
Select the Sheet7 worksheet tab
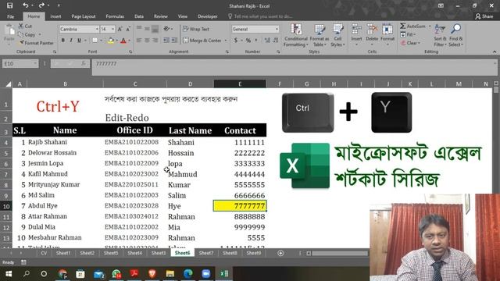(x=206, y=253)
